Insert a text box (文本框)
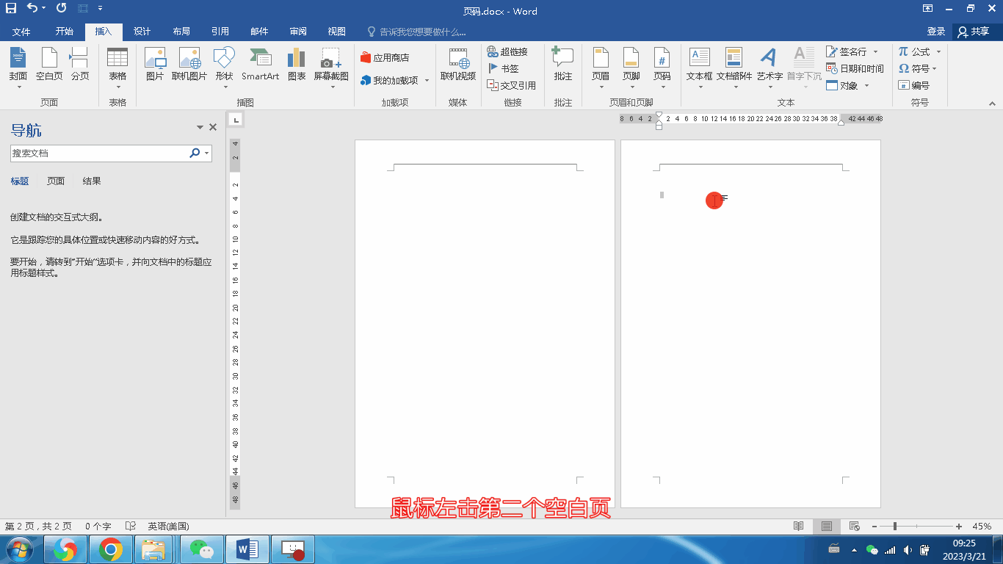The image size is (1003, 564). [699, 68]
